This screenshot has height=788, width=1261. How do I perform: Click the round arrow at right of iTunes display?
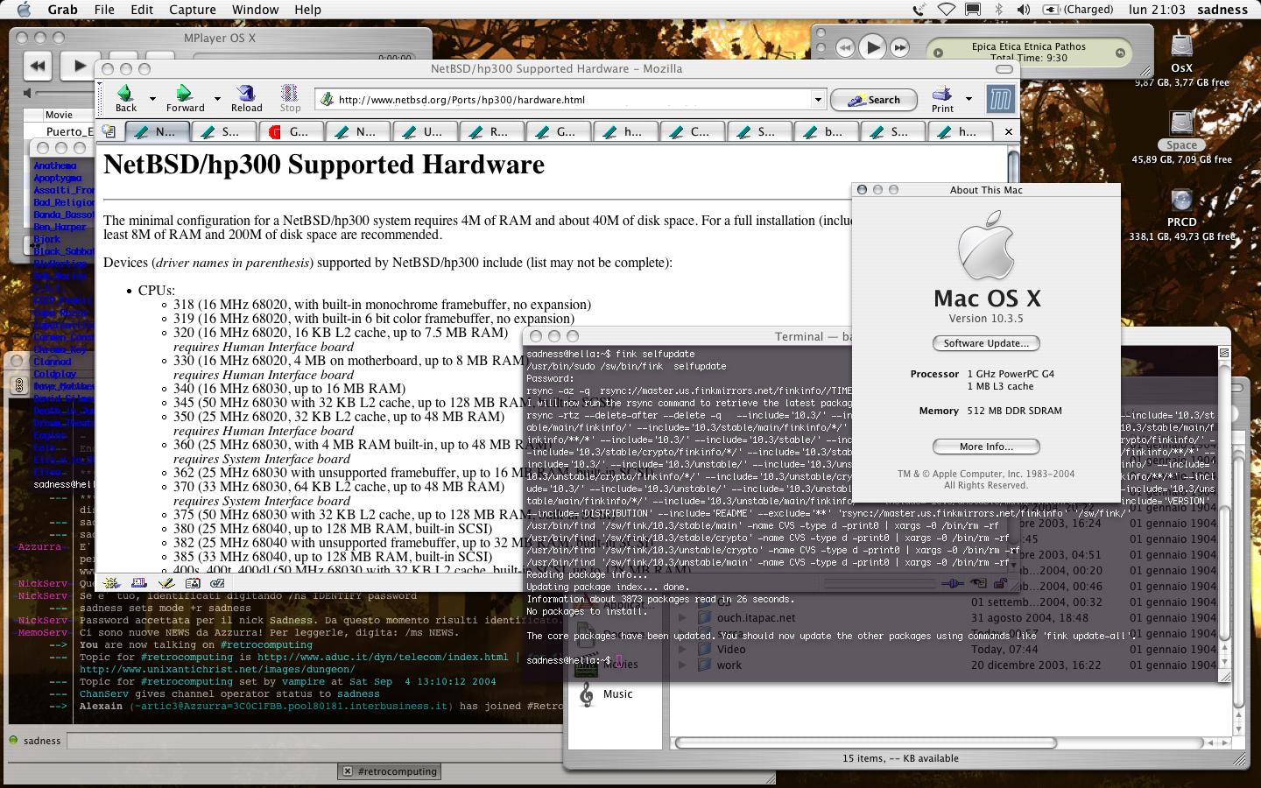click(1120, 53)
